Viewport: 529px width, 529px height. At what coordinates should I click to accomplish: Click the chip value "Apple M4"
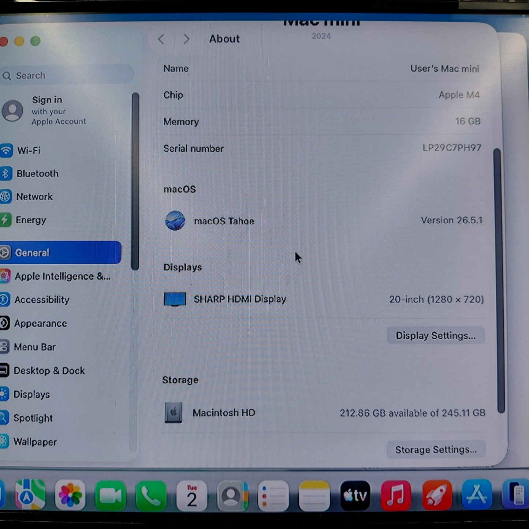(459, 95)
